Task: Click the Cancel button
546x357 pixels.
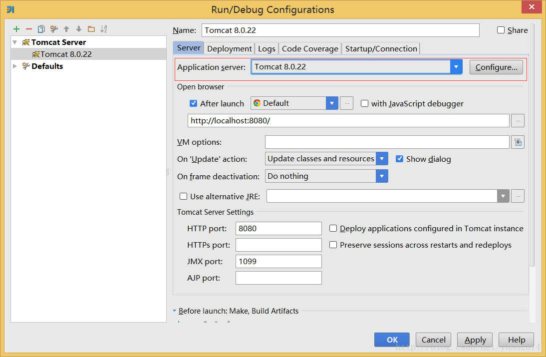Action: pyautogui.click(x=434, y=340)
